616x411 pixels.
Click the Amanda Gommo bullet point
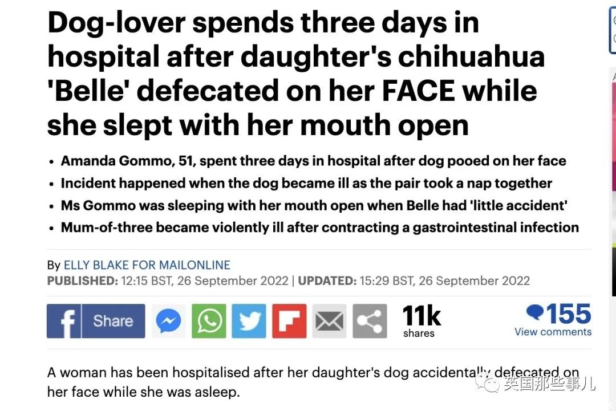click(x=313, y=161)
